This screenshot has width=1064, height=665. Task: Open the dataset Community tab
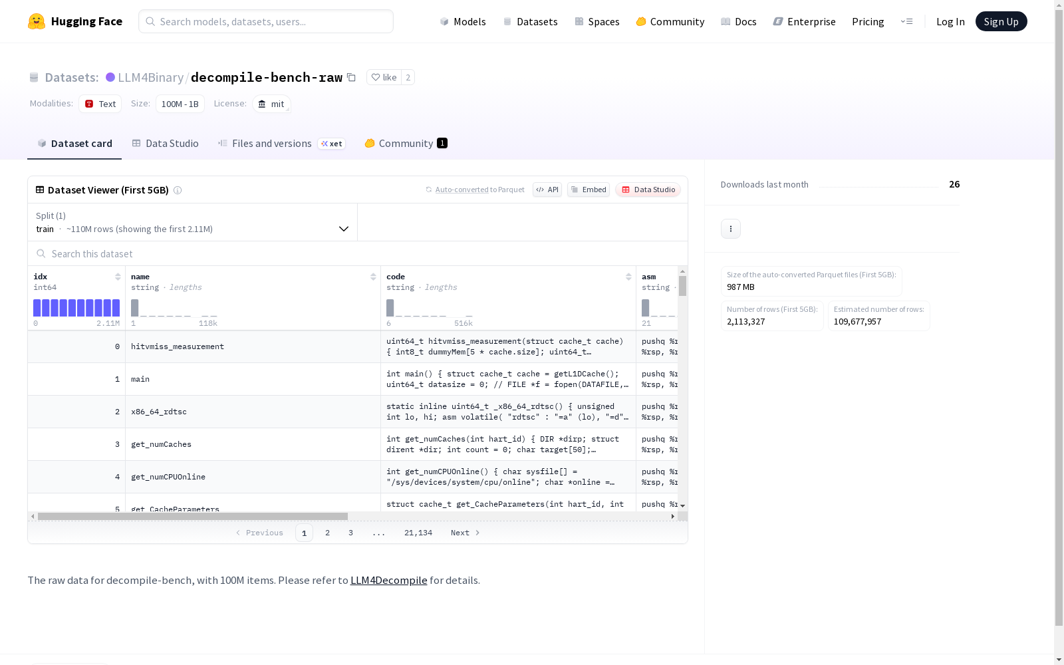[x=406, y=144]
